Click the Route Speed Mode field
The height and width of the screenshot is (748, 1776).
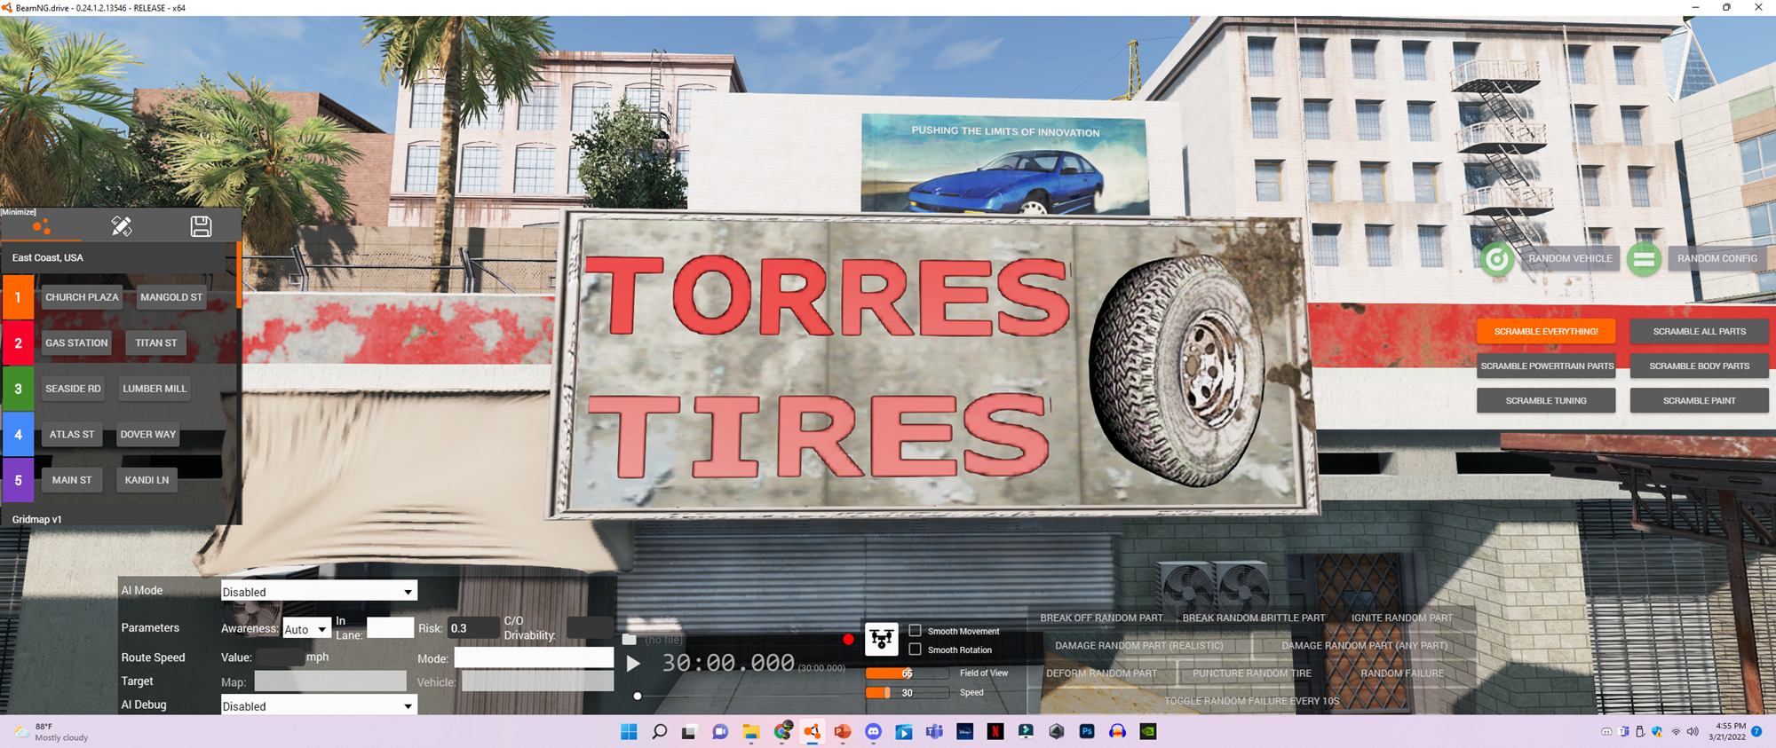(x=534, y=657)
